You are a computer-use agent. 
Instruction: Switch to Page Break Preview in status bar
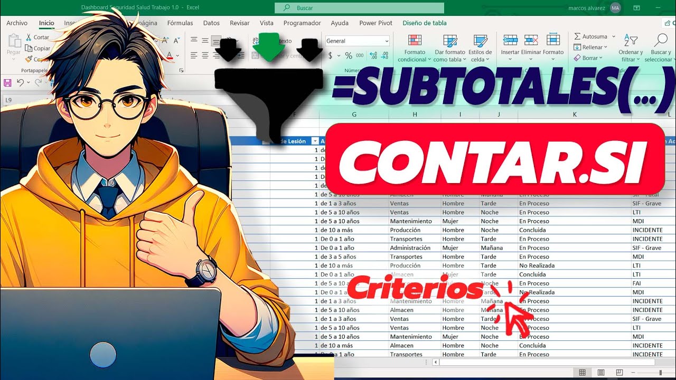[620, 373]
